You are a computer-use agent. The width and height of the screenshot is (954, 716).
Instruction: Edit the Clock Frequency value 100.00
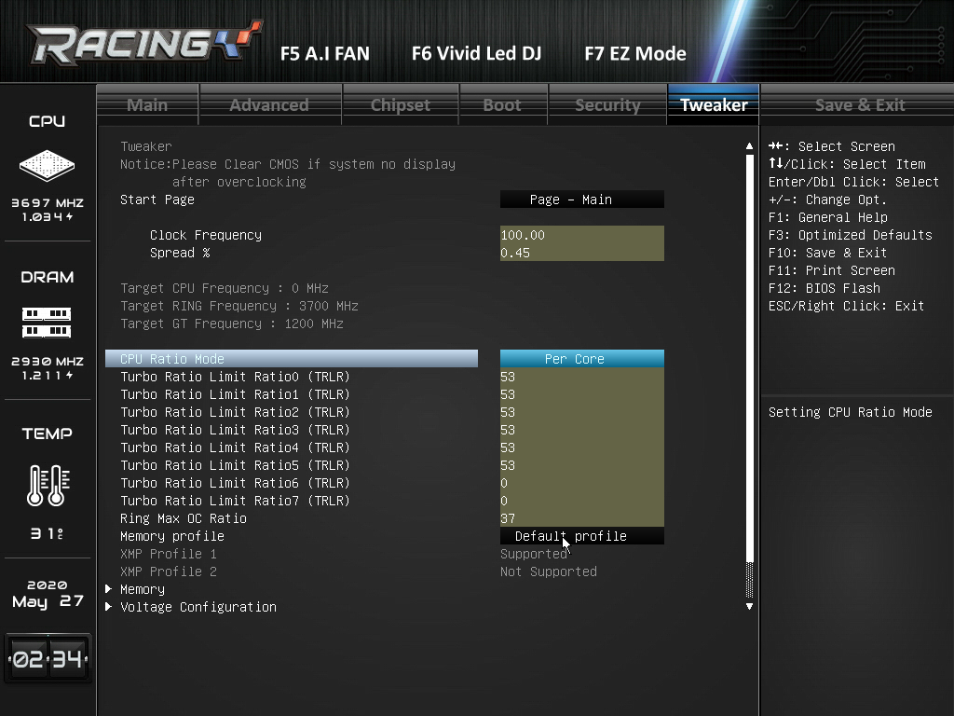[581, 235]
